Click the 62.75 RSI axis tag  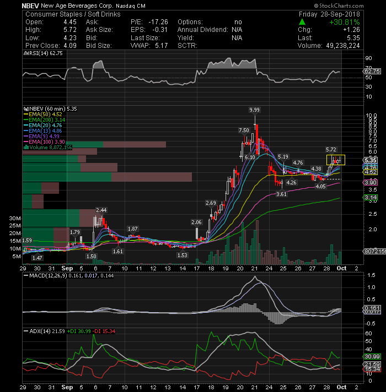pyautogui.click(x=372, y=71)
